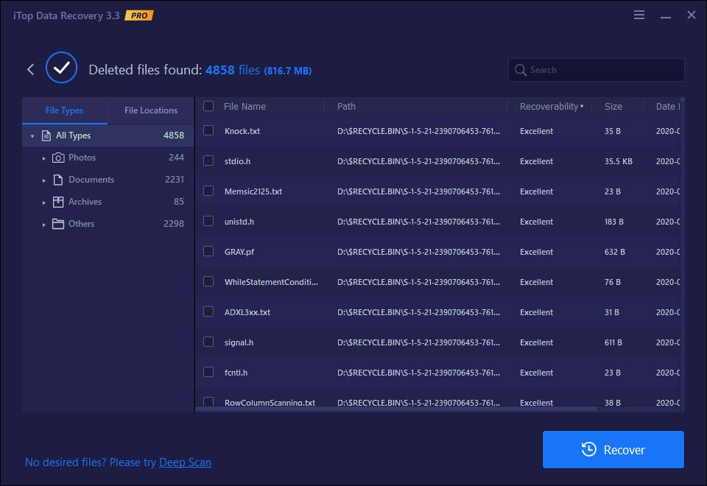Screen dimensions: 707x486
Task: Expand the Others category arrow
Action: click(43, 225)
